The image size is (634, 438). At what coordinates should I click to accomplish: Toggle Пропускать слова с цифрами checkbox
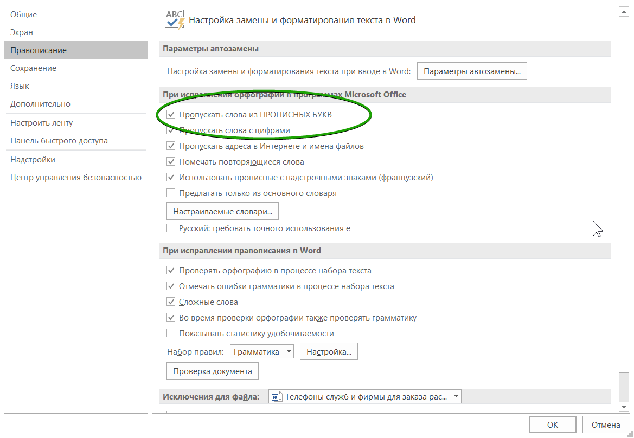click(171, 130)
